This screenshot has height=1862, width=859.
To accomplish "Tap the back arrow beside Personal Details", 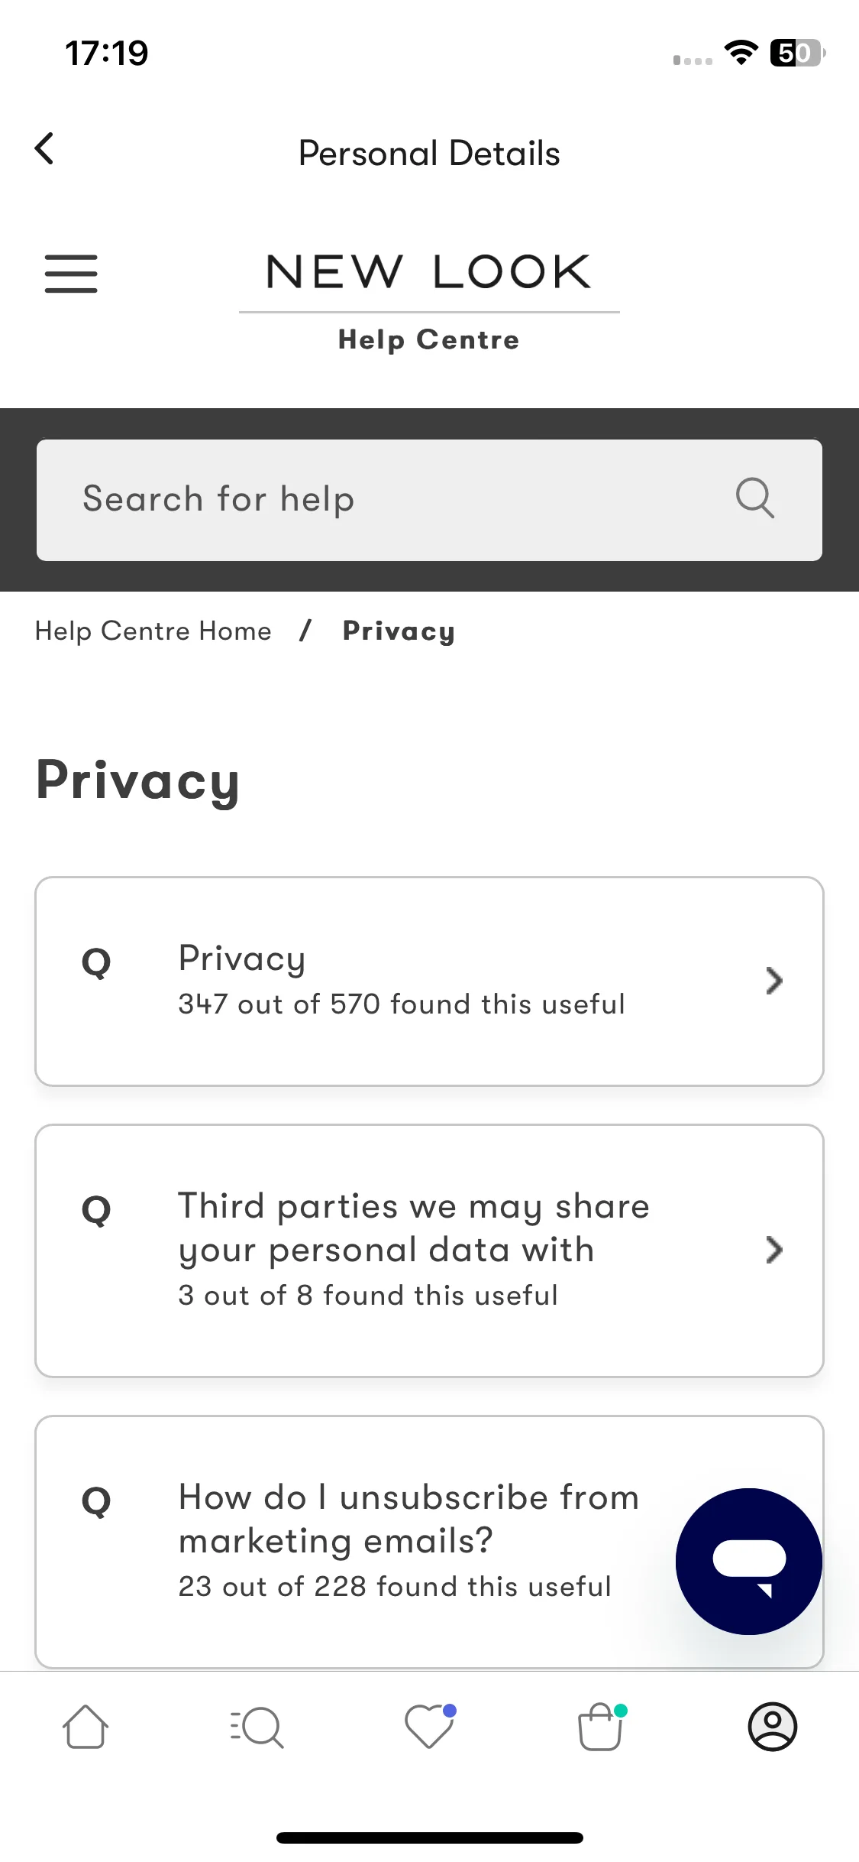I will tap(44, 149).
